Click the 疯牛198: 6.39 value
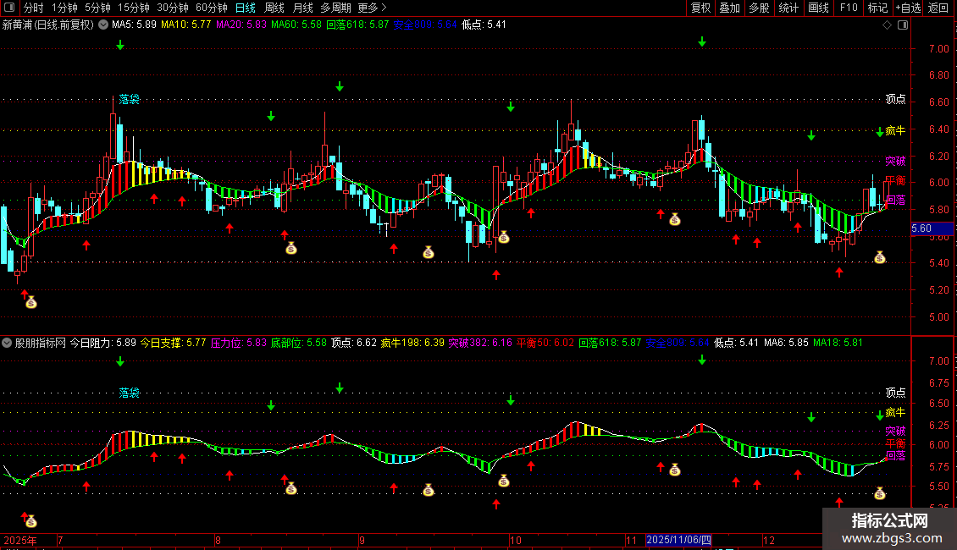The image size is (957, 550). click(412, 343)
